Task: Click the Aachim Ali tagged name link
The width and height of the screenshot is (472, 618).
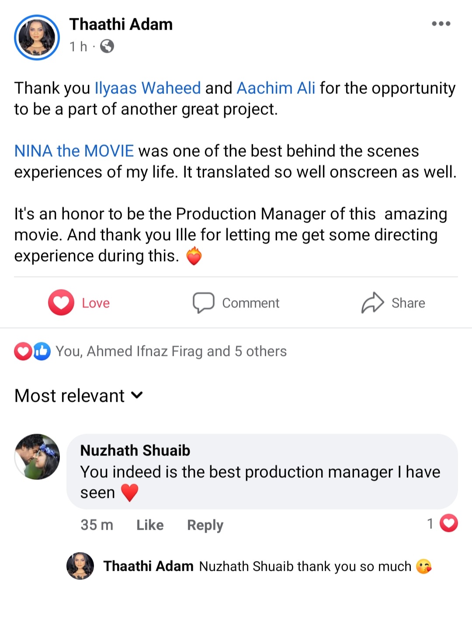Action: 276,88
